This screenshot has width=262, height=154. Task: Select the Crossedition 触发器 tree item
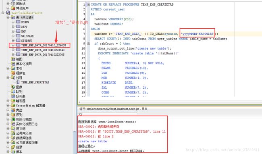pos(31,105)
